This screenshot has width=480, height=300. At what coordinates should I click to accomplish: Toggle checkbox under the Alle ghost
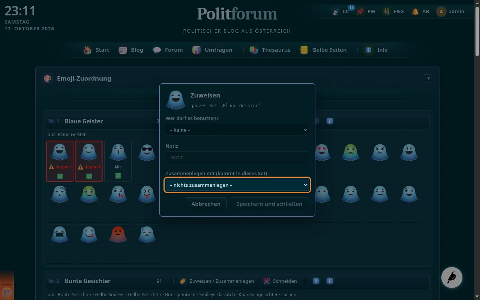pyautogui.click(x=118, y=176)
